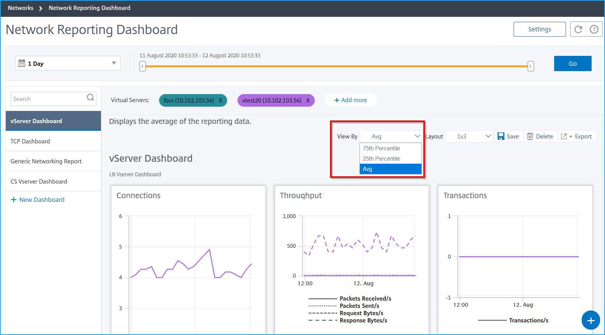The height and width of the screenshot is (335, 605).
Task: Click the Export arrow icon
Action: pyautogui.click(x=564, y=136)
